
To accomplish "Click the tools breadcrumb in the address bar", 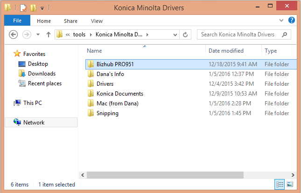I will coord(79,34).
